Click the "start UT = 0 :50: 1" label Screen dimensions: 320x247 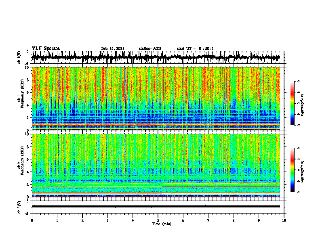point(195,48)
